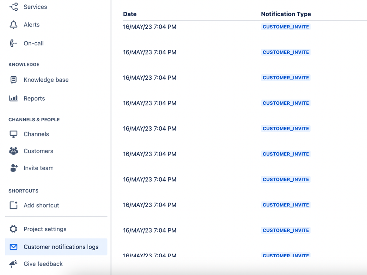Select the Reports bar-chart icon
This screenshot has width=367, height=275.
click(x=13, y=98)
